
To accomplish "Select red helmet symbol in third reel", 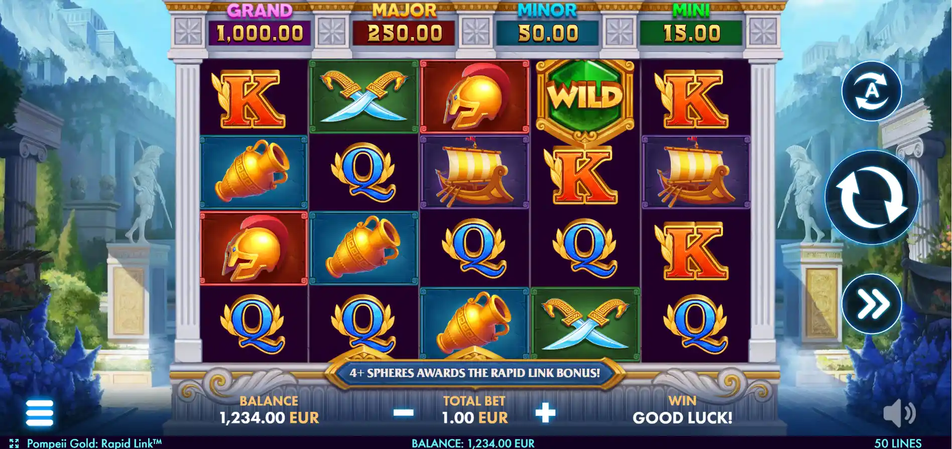I will (x=475, y=97).
